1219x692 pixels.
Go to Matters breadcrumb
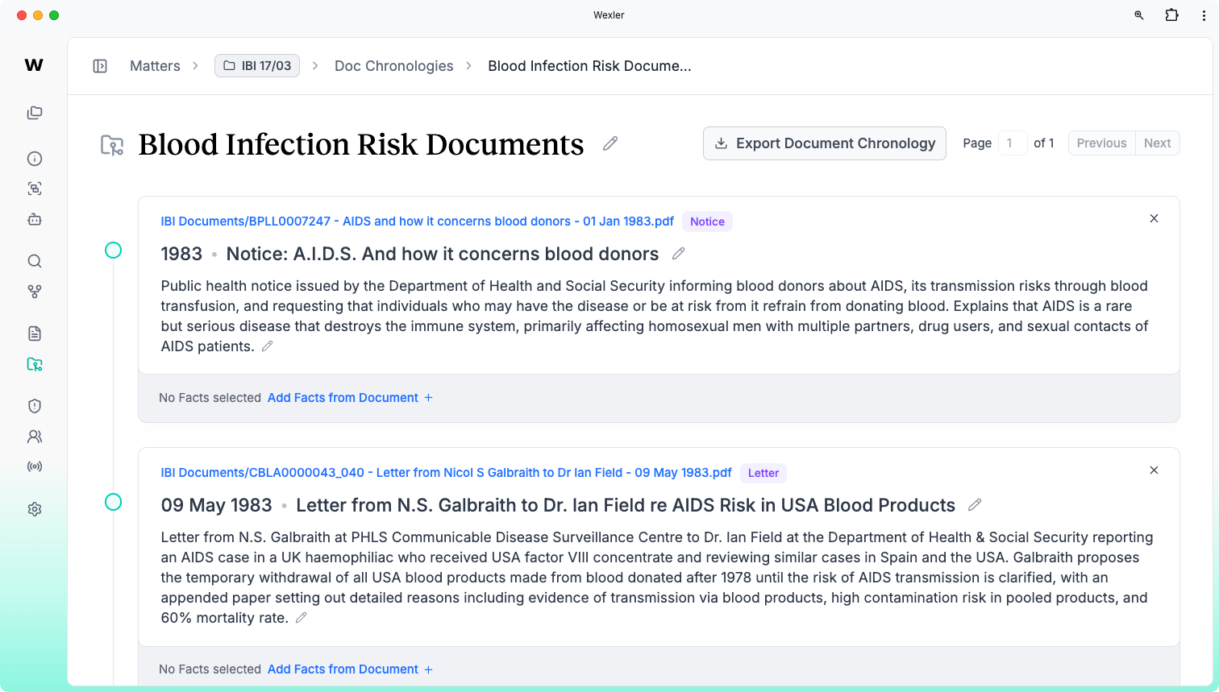pyautogui.click(x=155, y=66)
